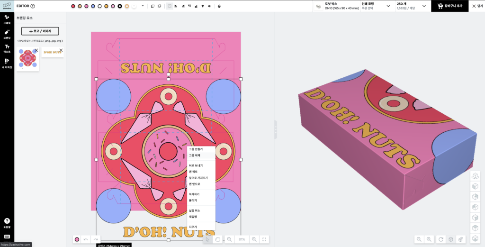This screenshot has height=247, width=485.
Task: Open the 브랜딩 branding panel in sidebar
Action: (7, 34)
